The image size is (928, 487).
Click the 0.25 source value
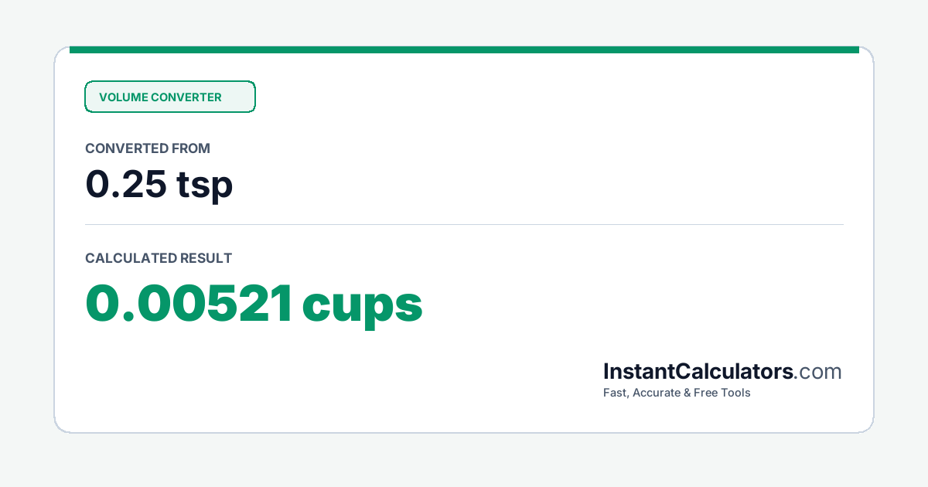click(125, 184)
